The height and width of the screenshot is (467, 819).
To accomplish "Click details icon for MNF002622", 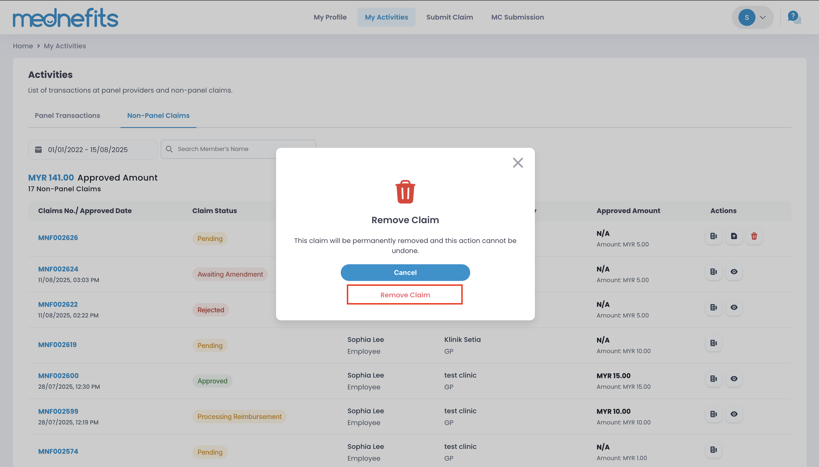I will (x=713, y=307).
